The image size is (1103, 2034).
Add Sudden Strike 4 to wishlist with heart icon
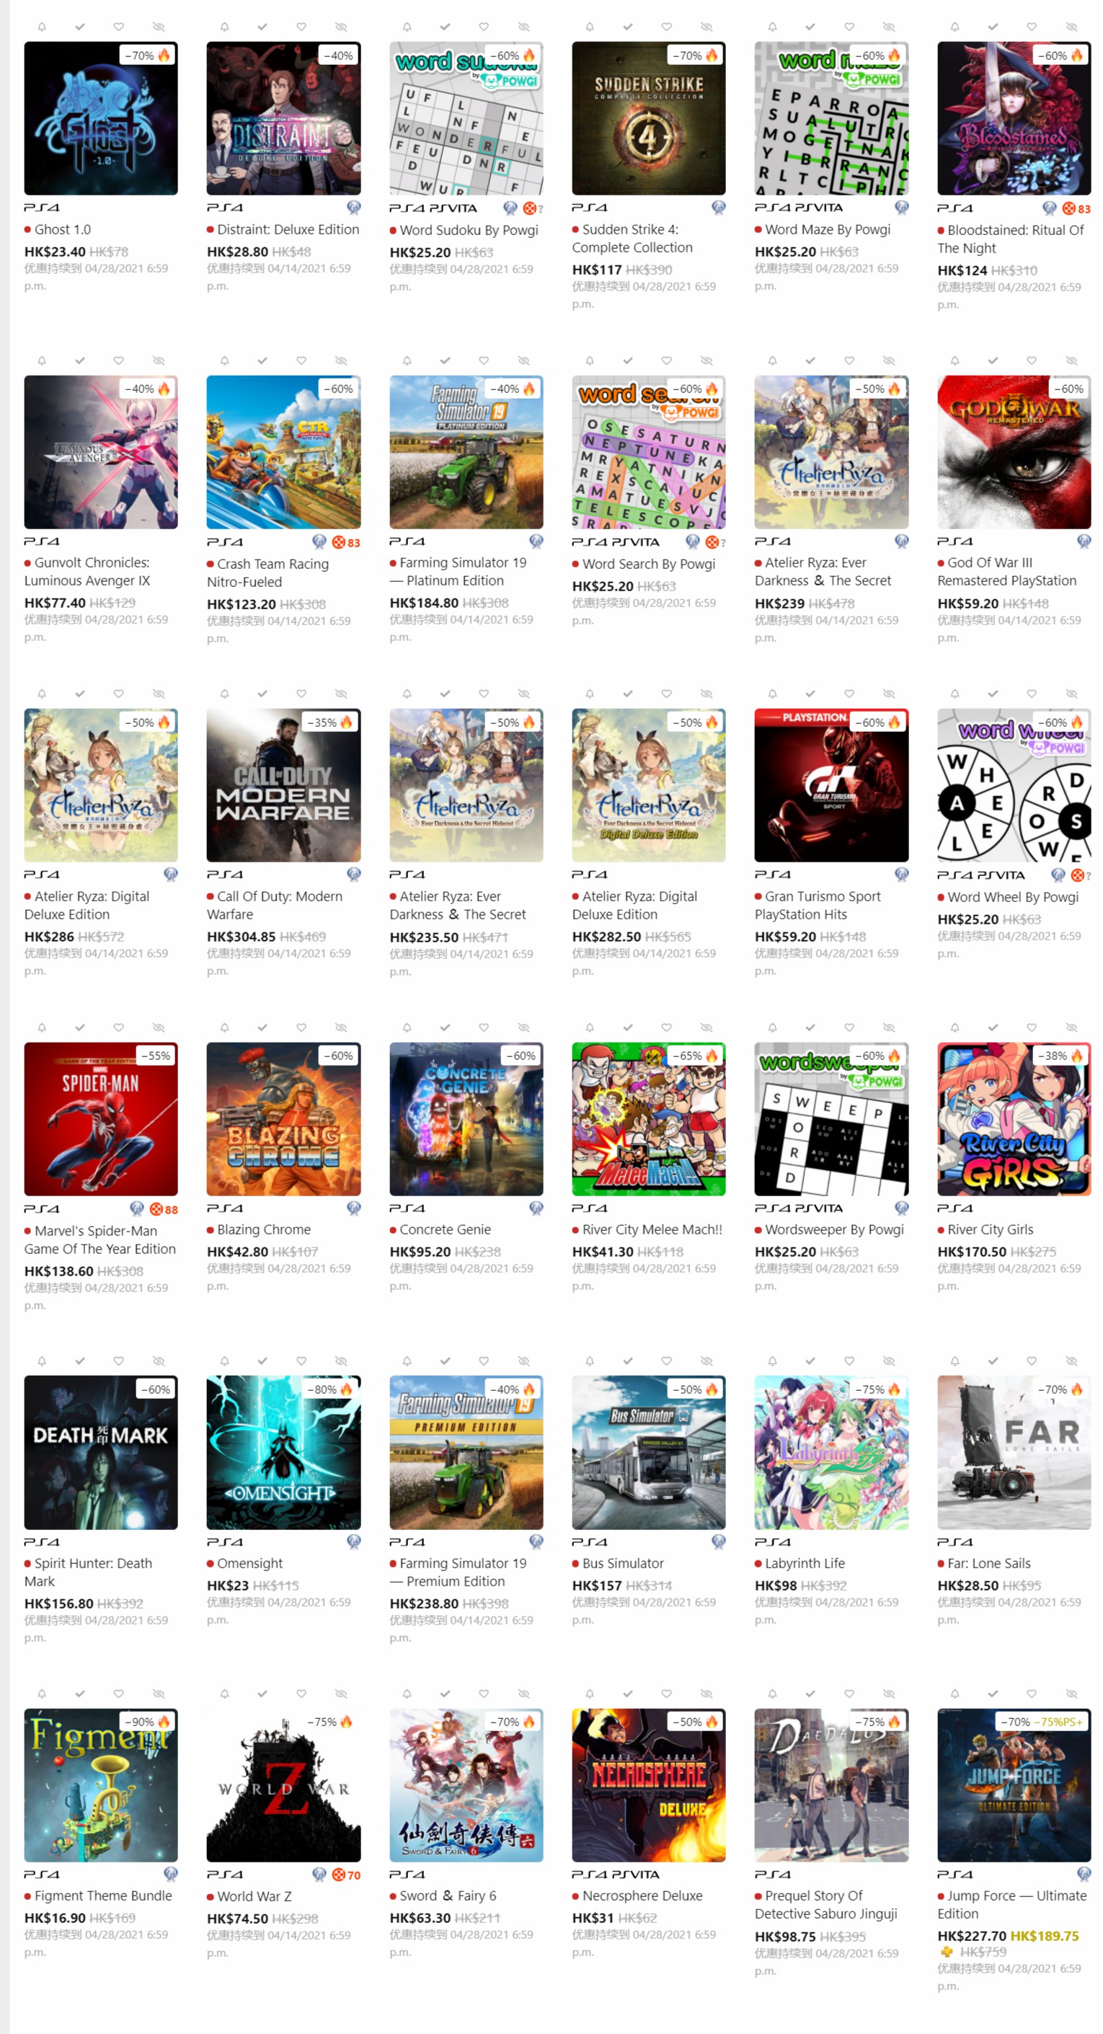(x=666, y=27)
